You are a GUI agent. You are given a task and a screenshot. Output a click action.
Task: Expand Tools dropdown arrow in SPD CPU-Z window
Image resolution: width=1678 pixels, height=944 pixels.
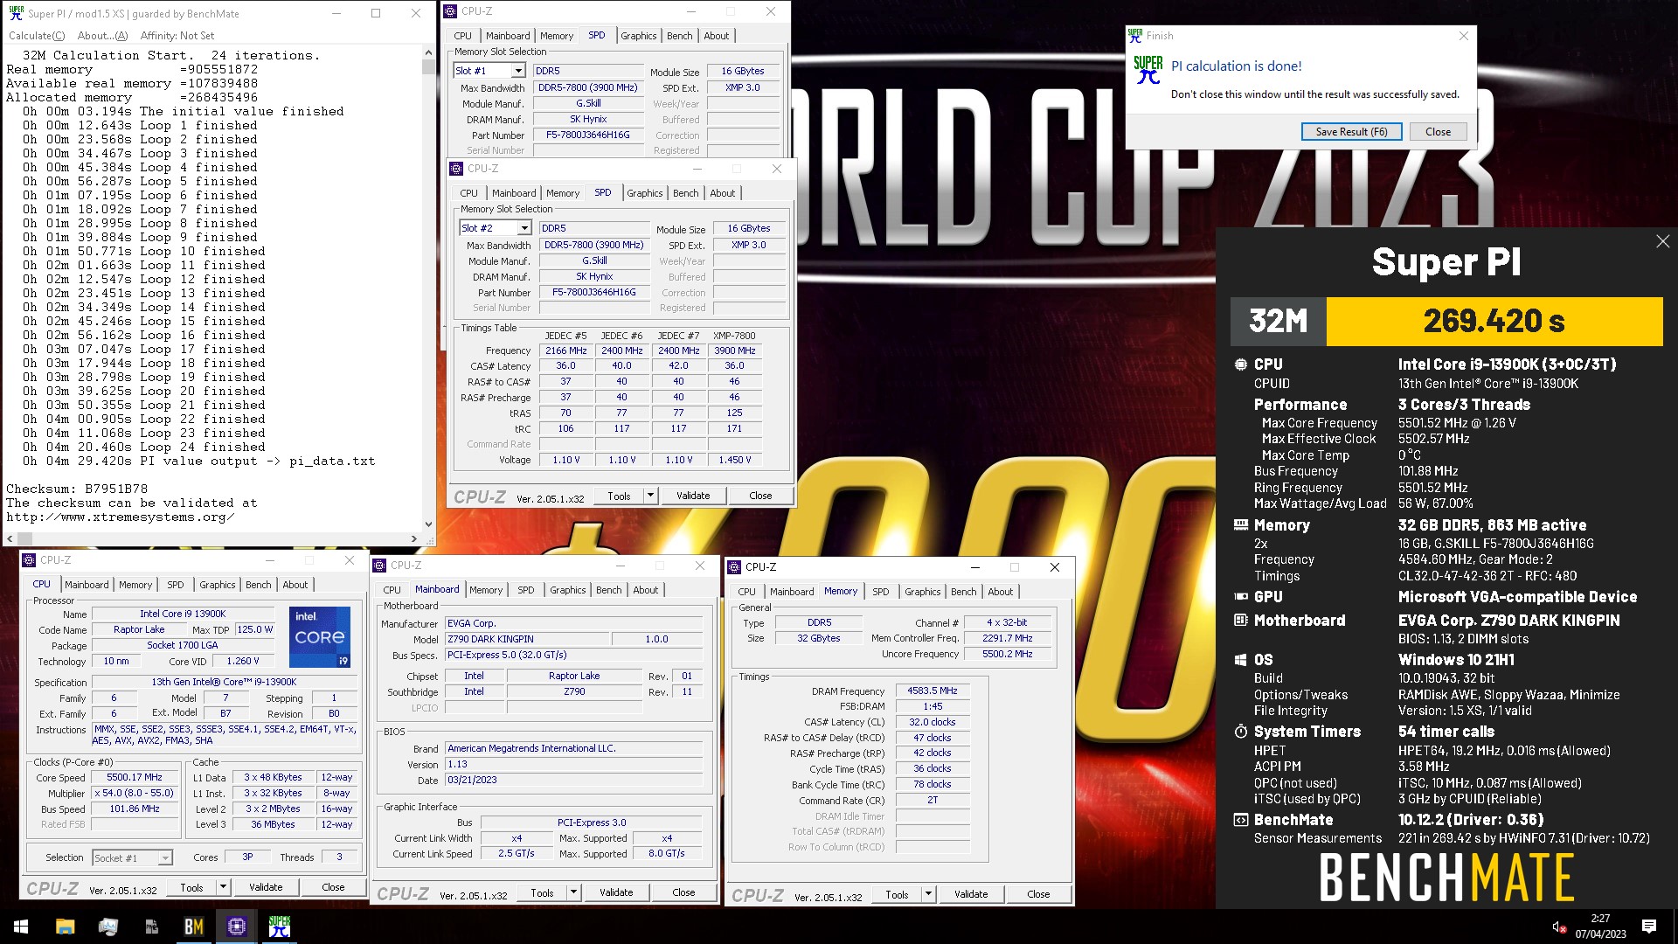pyautogui.click(x=649, y=496)
